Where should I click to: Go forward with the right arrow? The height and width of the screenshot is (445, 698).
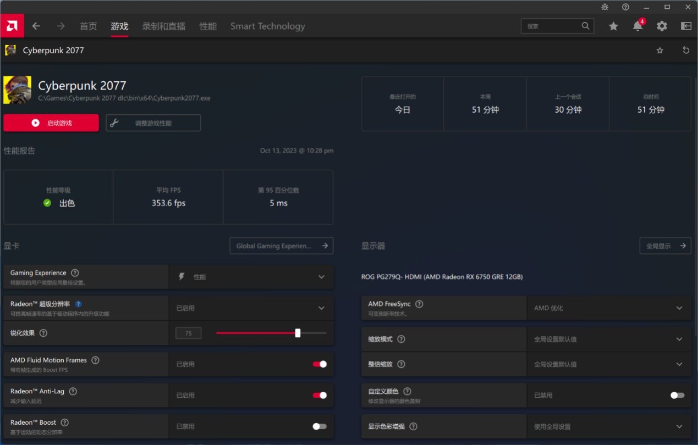(x=61, y=26)
